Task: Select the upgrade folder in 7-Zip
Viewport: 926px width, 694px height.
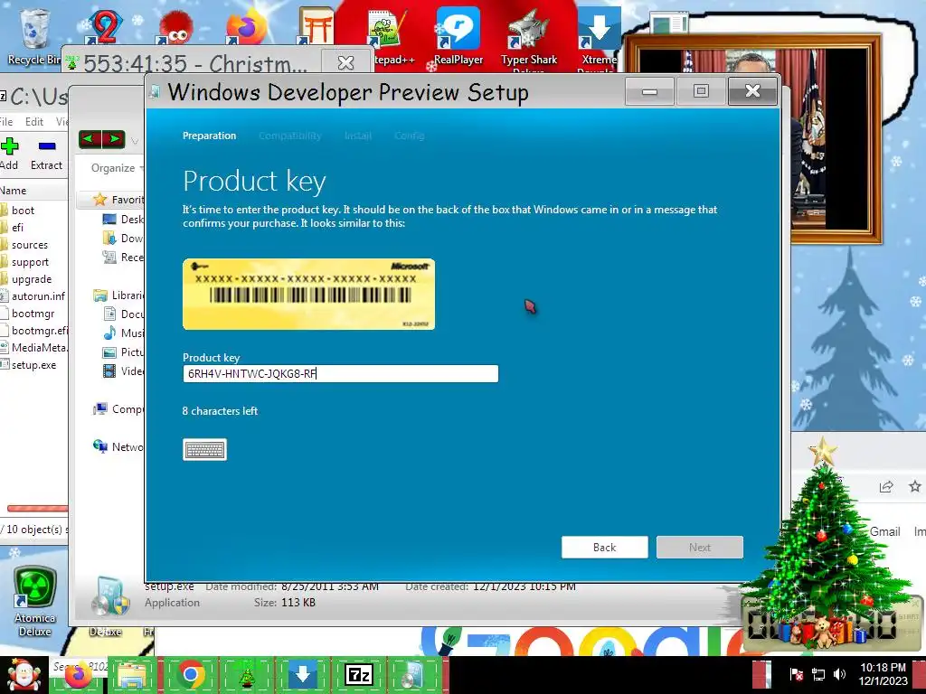Action: click(32, 279)
